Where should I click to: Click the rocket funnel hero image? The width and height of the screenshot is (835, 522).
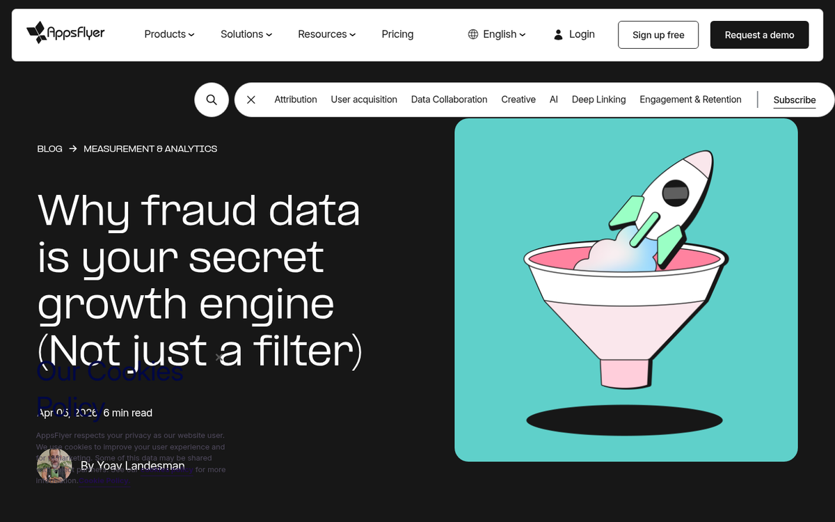coord(626,290)
